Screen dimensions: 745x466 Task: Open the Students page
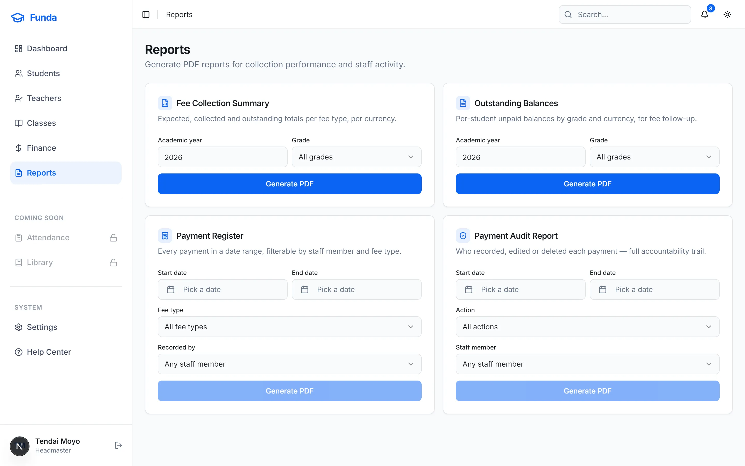click(x=66, y=73)
